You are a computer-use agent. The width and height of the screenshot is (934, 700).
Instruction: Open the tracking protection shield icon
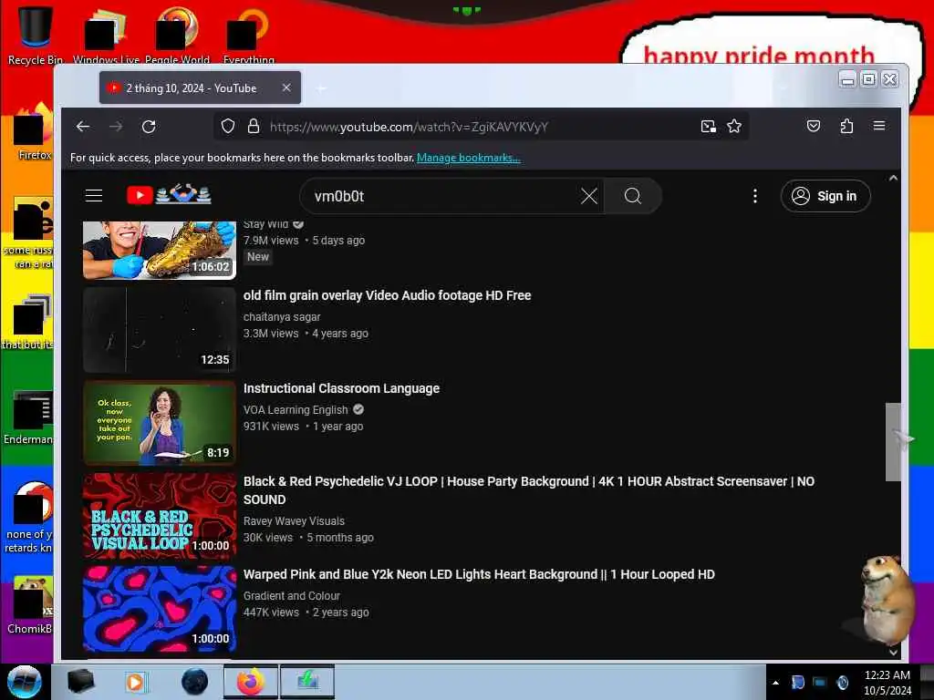tap(227, 126)
